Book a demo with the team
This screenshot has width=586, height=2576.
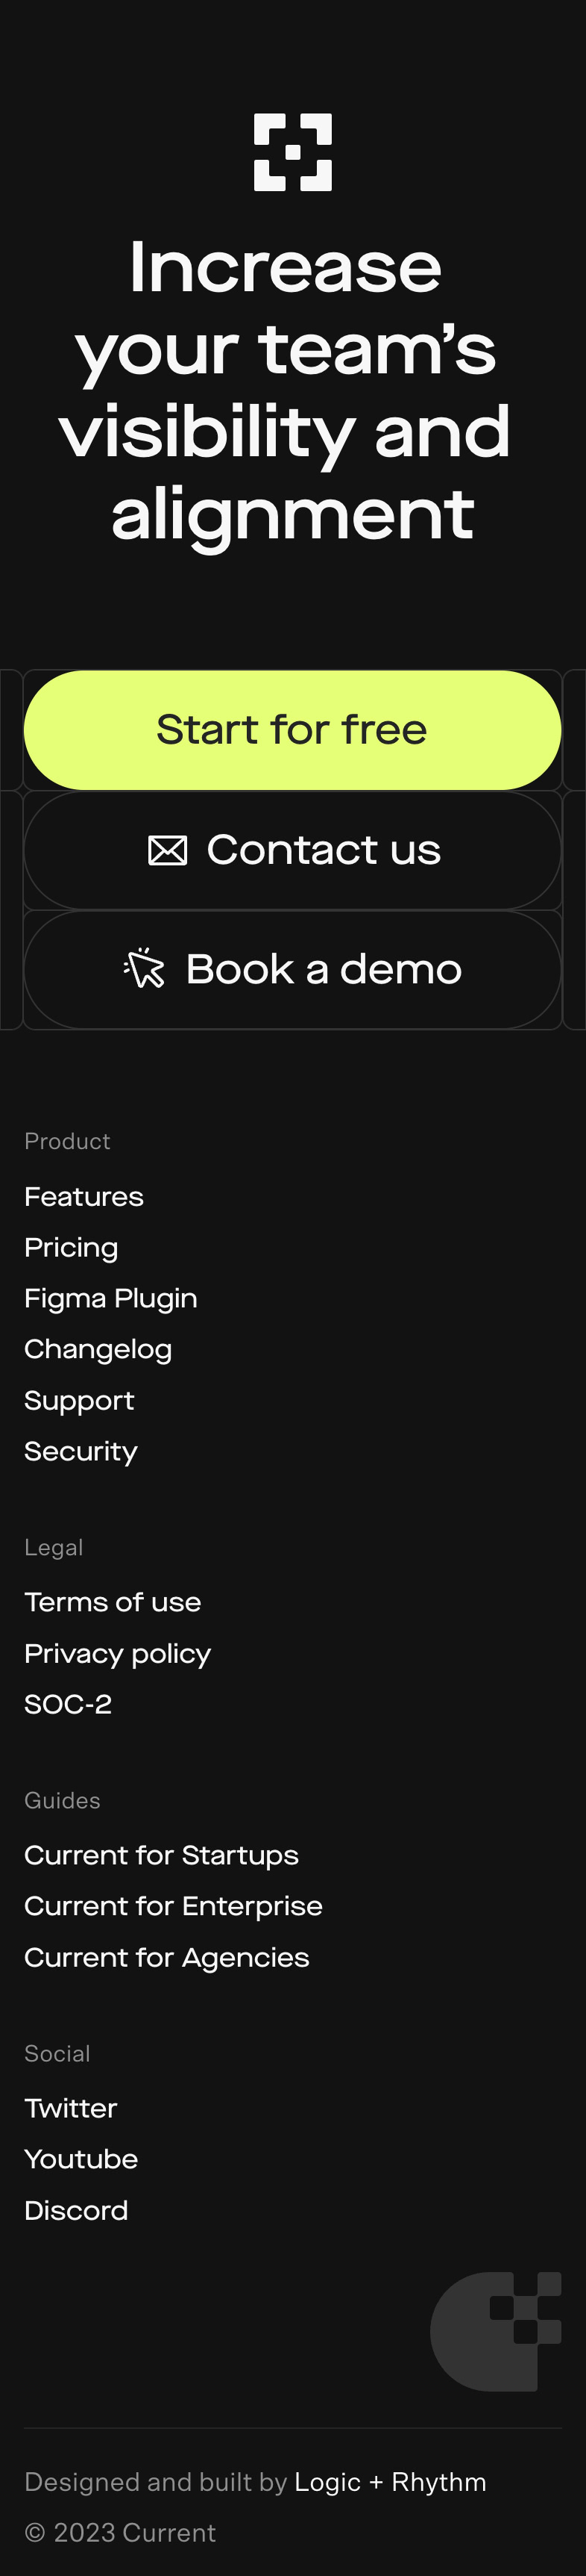click(x=292, y=968)
